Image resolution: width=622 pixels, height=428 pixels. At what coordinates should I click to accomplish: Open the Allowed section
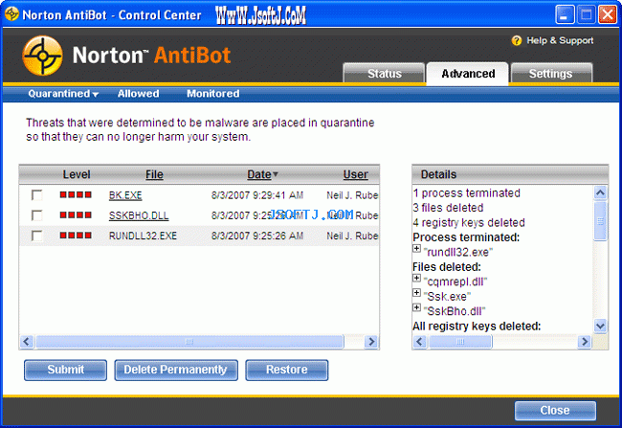[138, 94]
